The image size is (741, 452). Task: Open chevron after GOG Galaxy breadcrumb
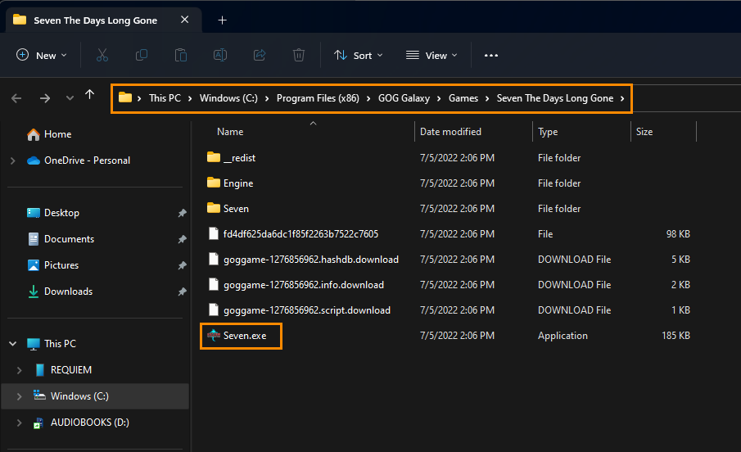point(439,98)
